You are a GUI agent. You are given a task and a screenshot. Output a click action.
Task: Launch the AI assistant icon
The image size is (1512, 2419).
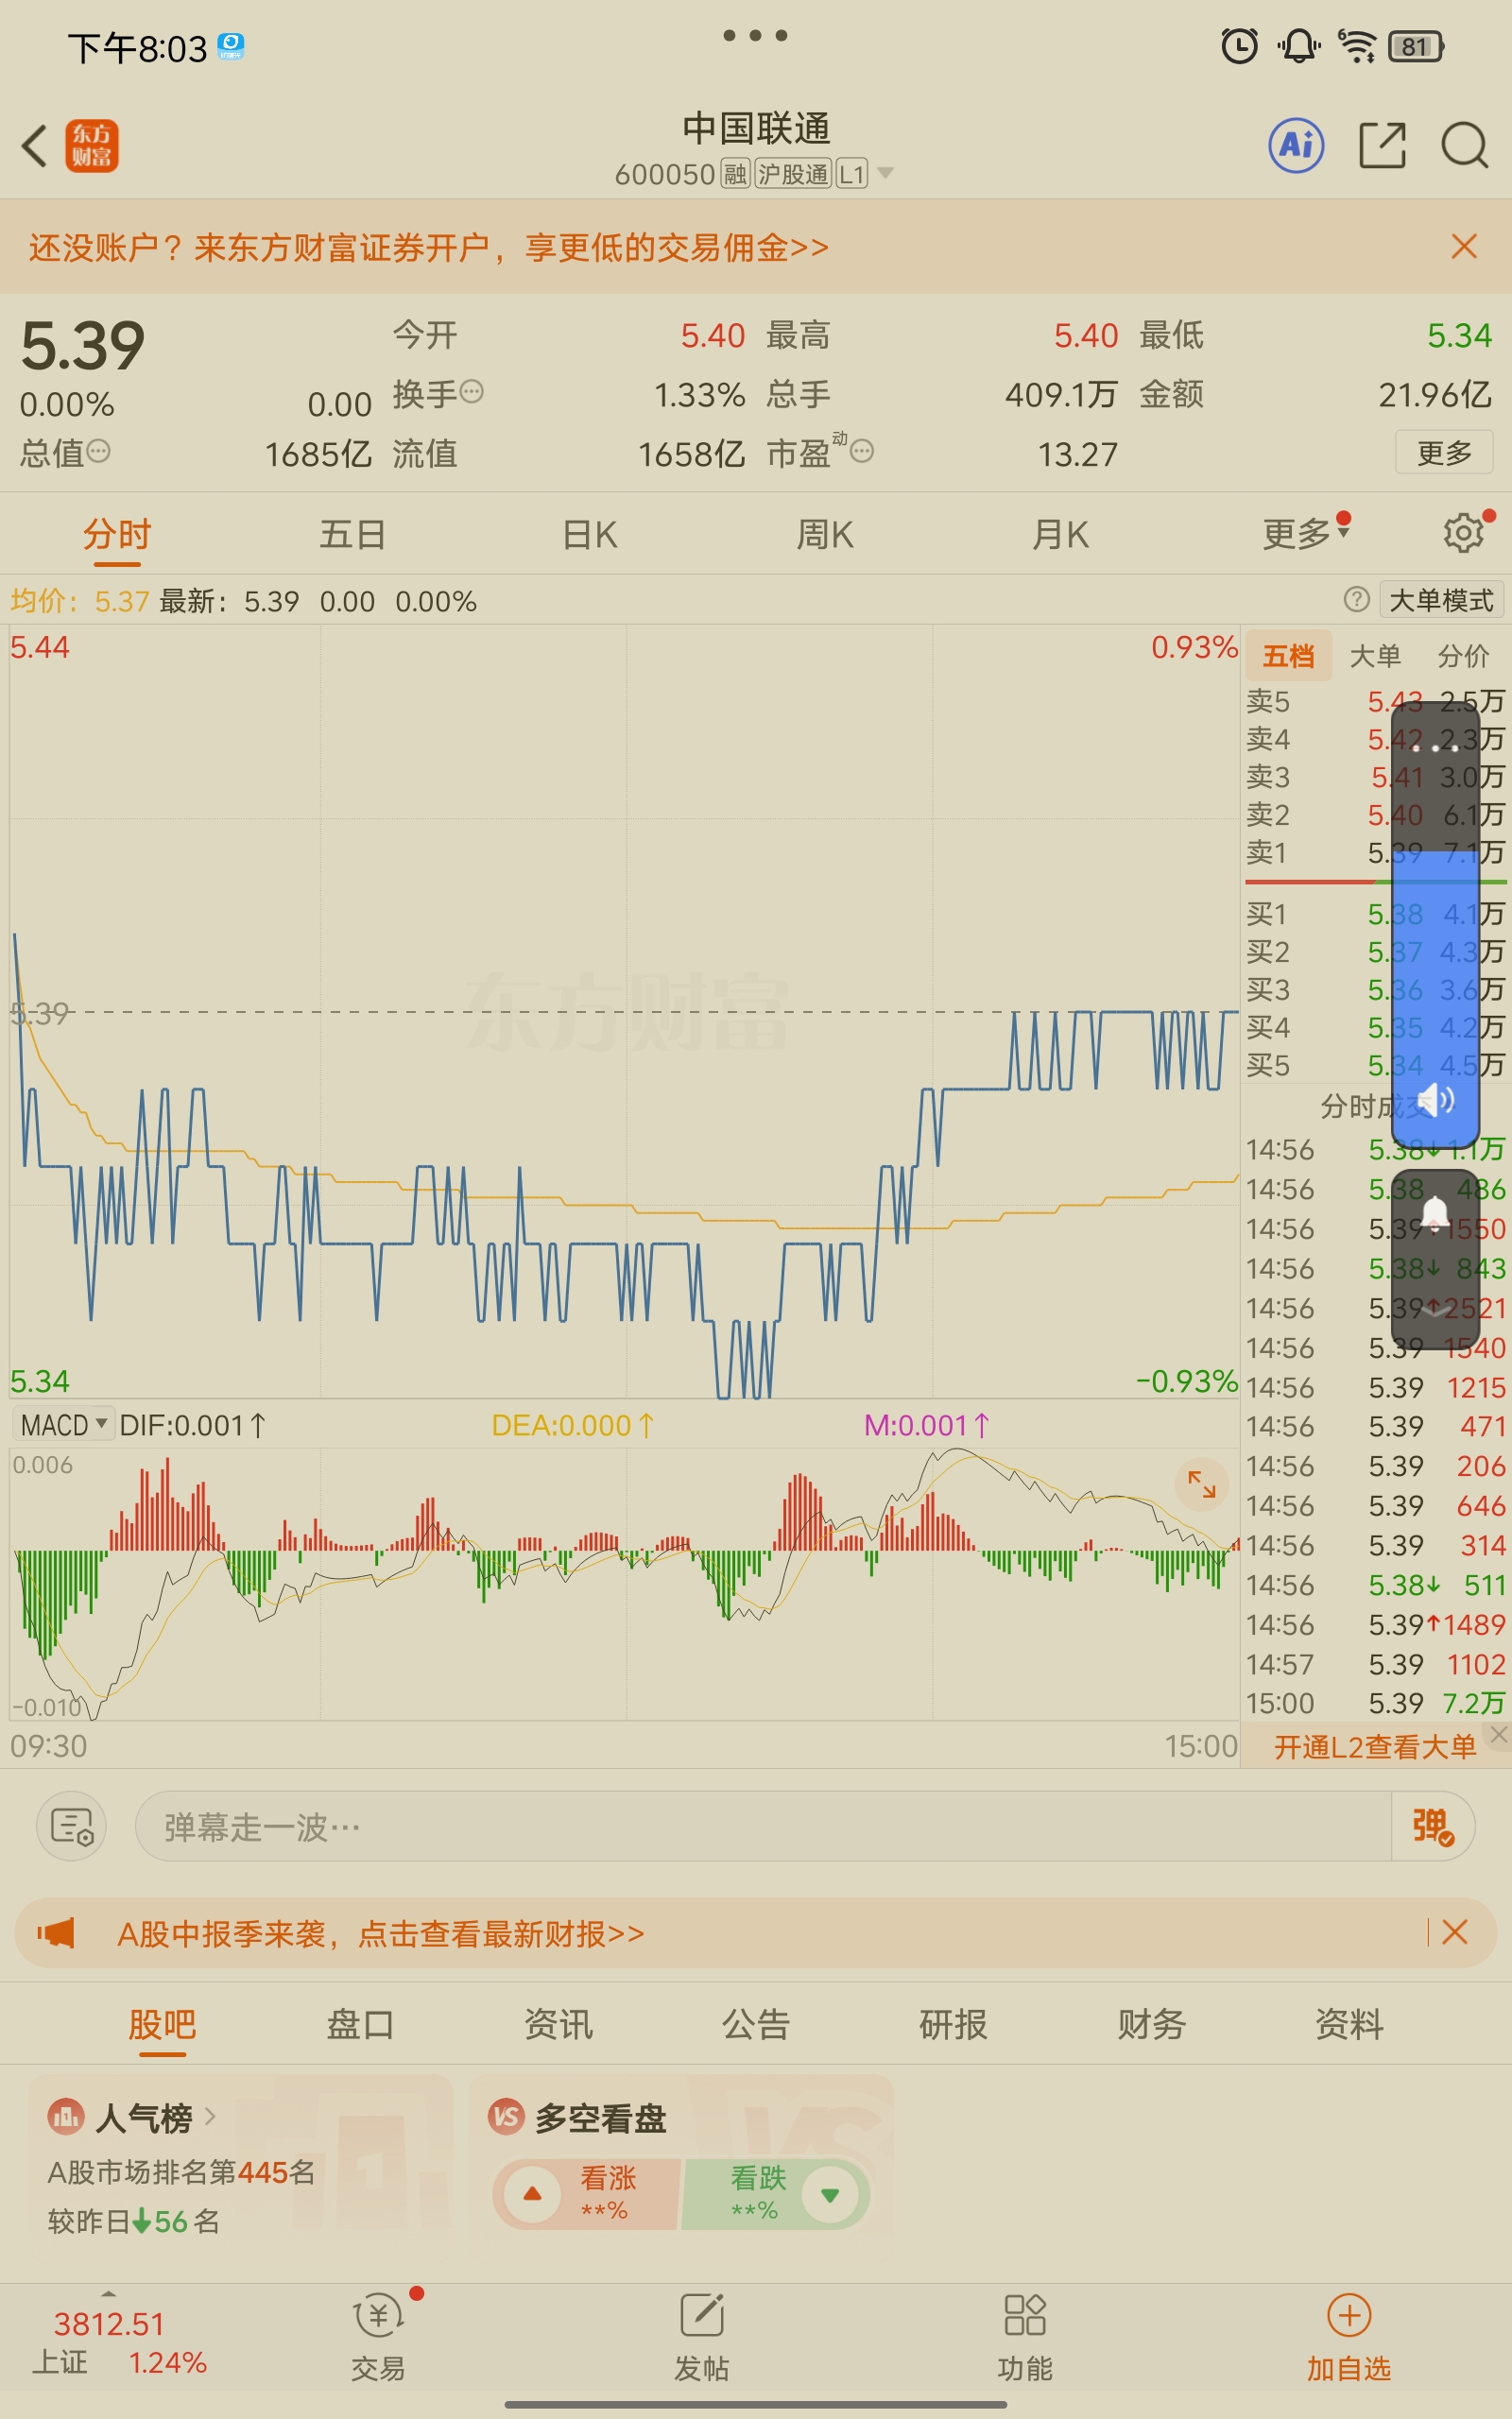(1296, 146)
